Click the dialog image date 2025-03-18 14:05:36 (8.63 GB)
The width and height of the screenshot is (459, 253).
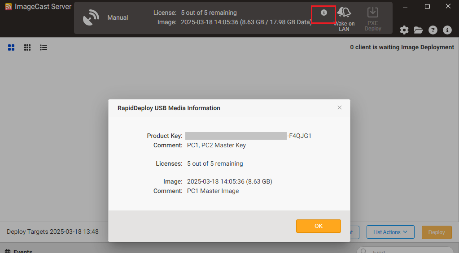[230, 181]
